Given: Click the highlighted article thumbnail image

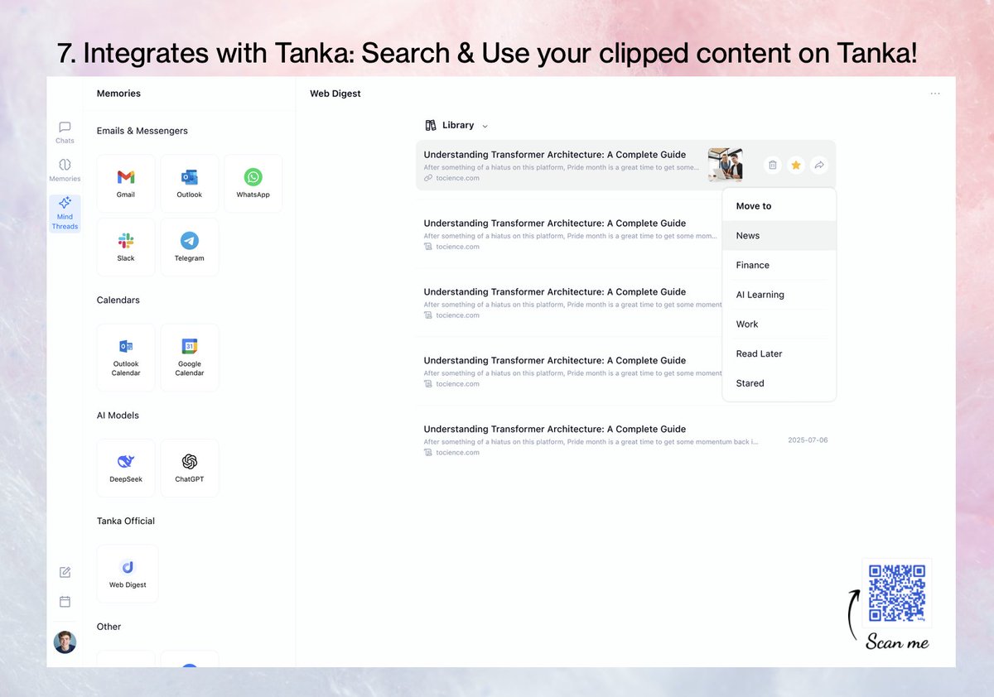Looking at the screenshot, I should (726, 165).
